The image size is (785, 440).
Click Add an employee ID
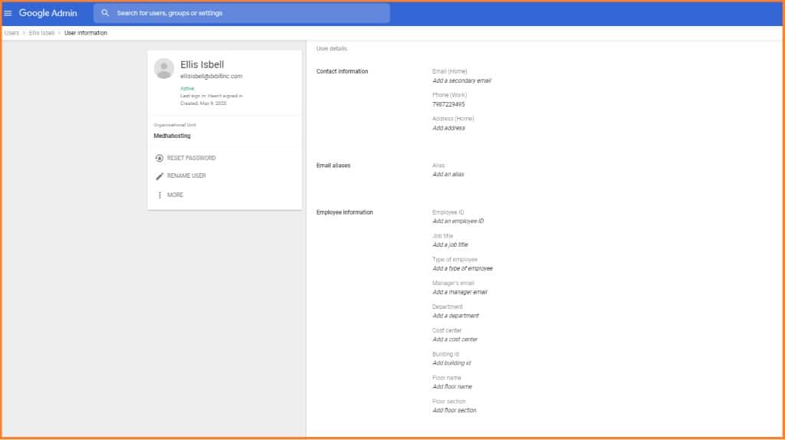pyautogui.click(x=458, y=222)
